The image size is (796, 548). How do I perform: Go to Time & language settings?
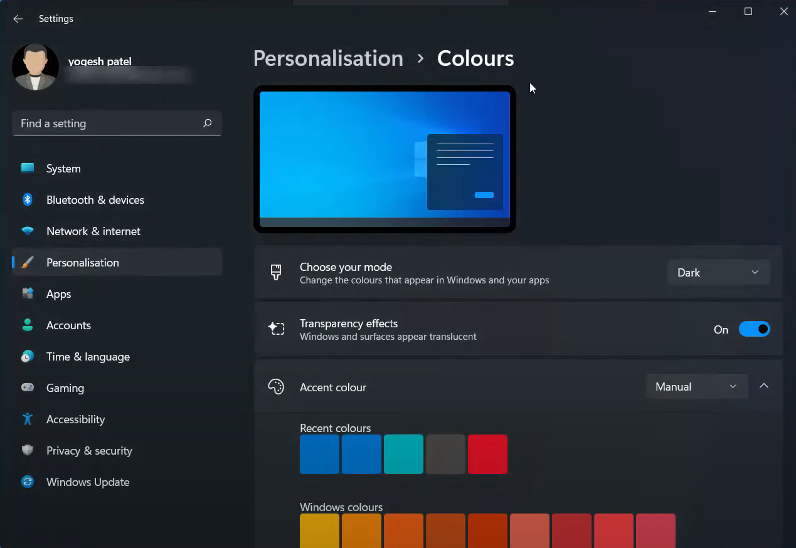[x=88, y=357]
